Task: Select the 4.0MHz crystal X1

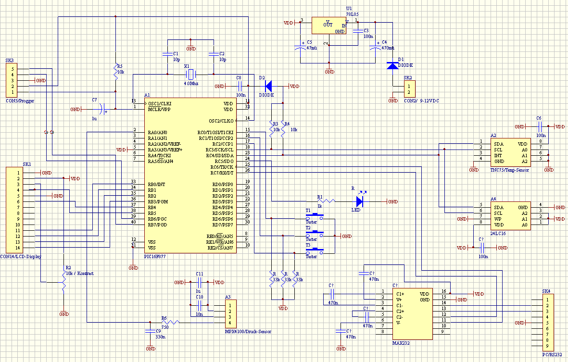Action: (x=191, y=74)
